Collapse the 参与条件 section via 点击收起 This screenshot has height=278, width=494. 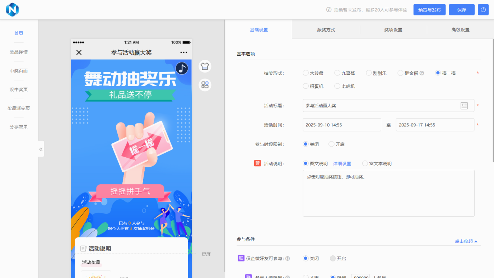pos(466,241)
